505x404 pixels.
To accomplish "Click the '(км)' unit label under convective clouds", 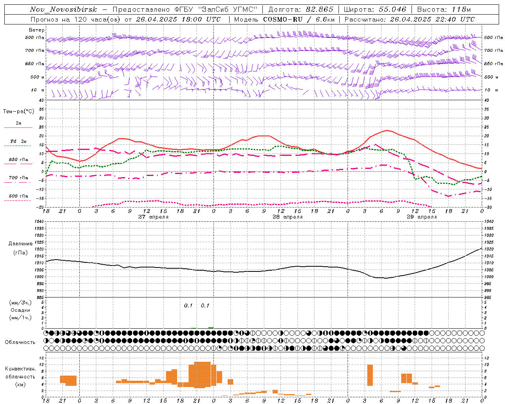I will (x=21, y=384).
